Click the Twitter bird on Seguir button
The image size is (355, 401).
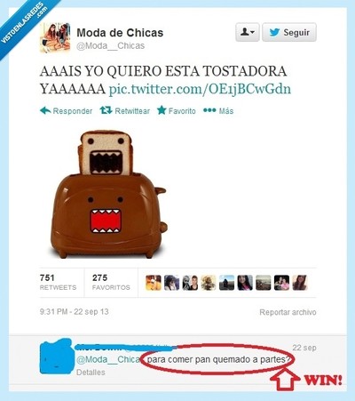point(274,32)
